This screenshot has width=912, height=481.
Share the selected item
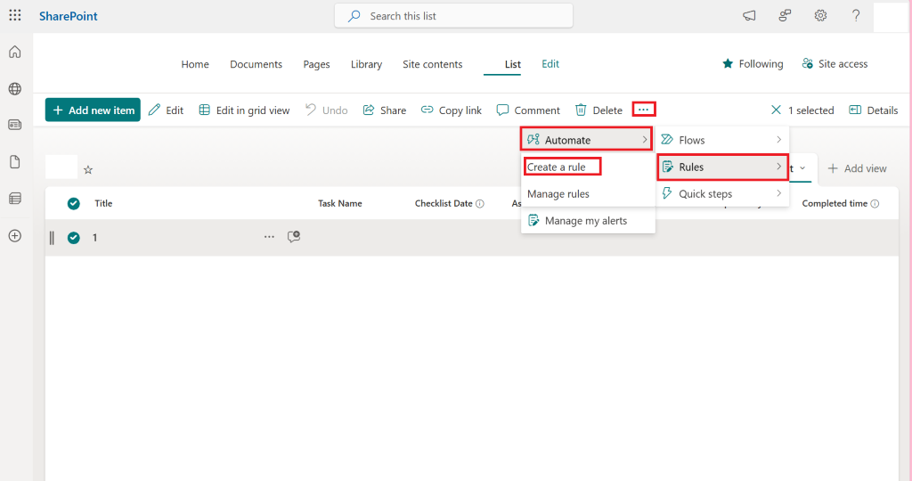click(385, 110)
